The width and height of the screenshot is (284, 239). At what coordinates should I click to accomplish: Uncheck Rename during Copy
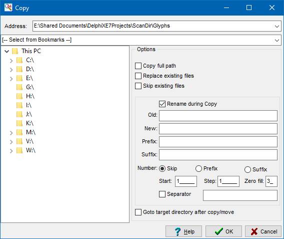click(162, 104)
